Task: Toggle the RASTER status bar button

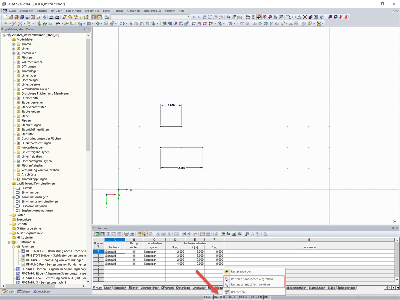Action: (x=219, y=297)
